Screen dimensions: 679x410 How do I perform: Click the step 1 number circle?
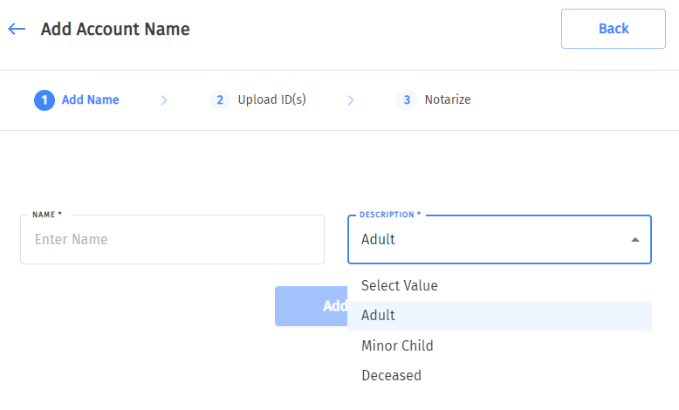click(x=45, y=99)
